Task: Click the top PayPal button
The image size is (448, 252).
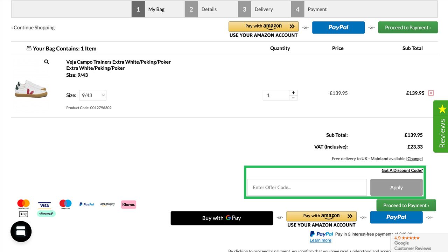Action: [x=338, y=27]
